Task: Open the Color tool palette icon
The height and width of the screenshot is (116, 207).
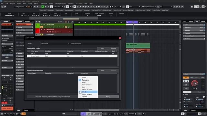Action: click(x=111, y=7)
